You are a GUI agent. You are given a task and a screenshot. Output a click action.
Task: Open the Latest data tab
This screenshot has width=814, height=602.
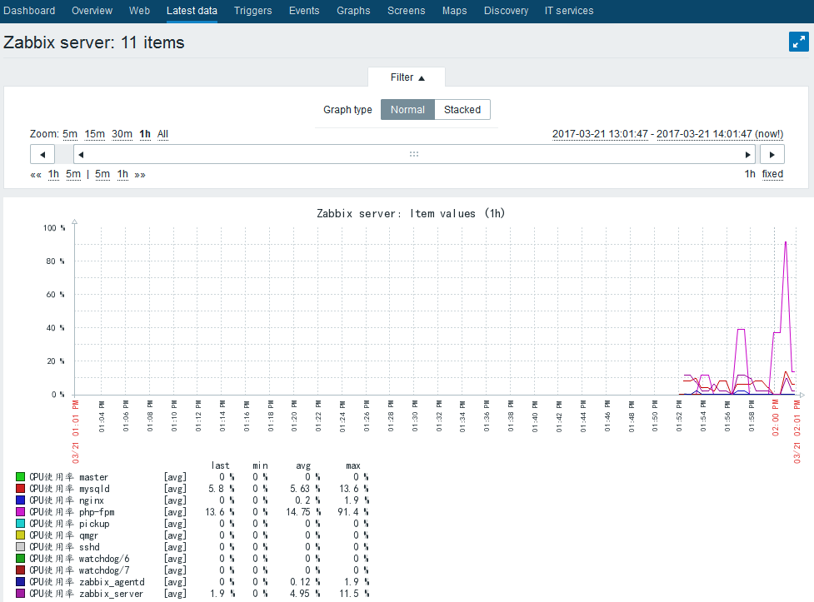[x=192, y=10]
